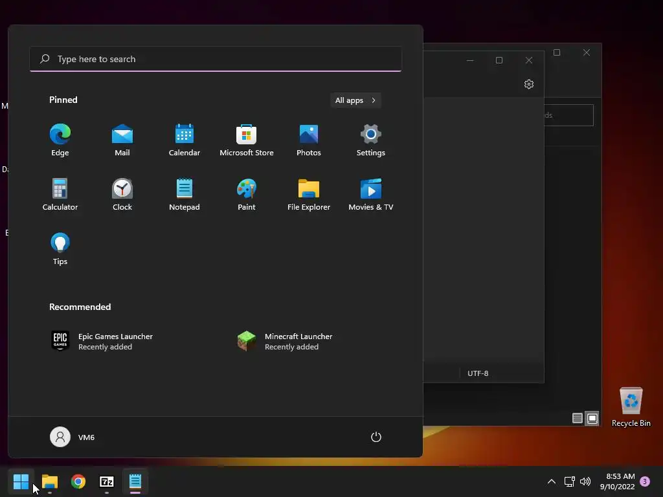Viewport: 663px width, 497px height.
Task: Launch Google Chrome from the taskbar
Action: pos(78,481)
